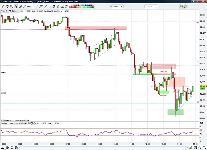The image size is (207, 150).
Task: Click the bulltrap annotation label
Action: click(163, 71)
